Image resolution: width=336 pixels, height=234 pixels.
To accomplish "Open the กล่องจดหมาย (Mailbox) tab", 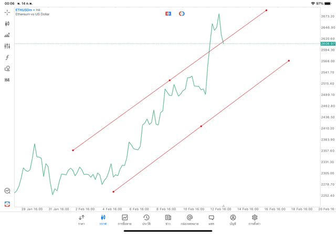I will [x=190, y=219].
